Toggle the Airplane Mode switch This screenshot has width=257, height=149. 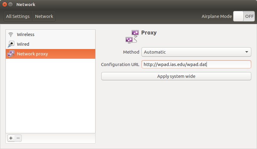(244, 16)
